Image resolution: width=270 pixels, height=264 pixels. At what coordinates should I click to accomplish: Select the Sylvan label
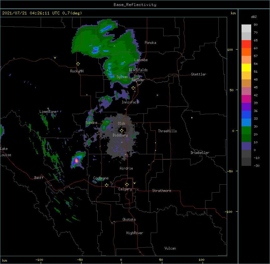pos(122,77)
